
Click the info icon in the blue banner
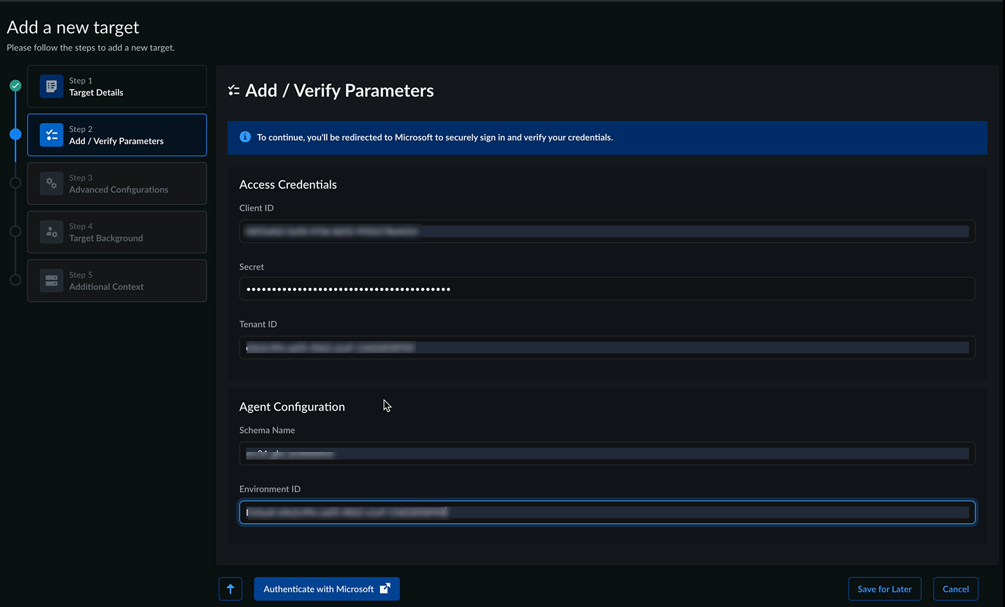coord(245,137)
